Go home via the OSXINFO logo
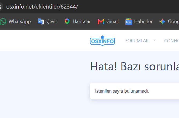 click(102, 40)
